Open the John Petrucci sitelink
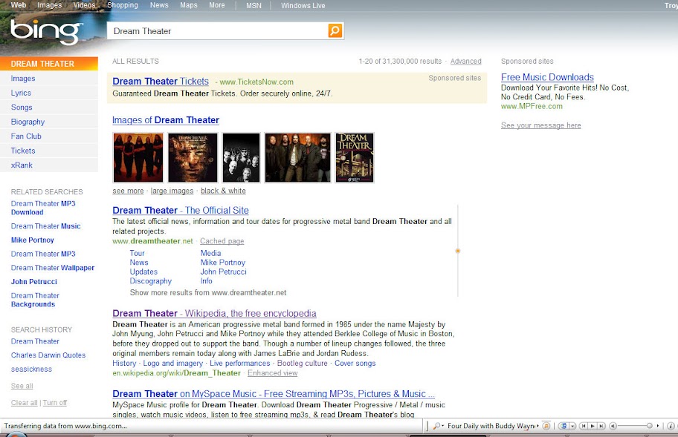The width and height of the screenshot is (678, 437). [223, 272]
